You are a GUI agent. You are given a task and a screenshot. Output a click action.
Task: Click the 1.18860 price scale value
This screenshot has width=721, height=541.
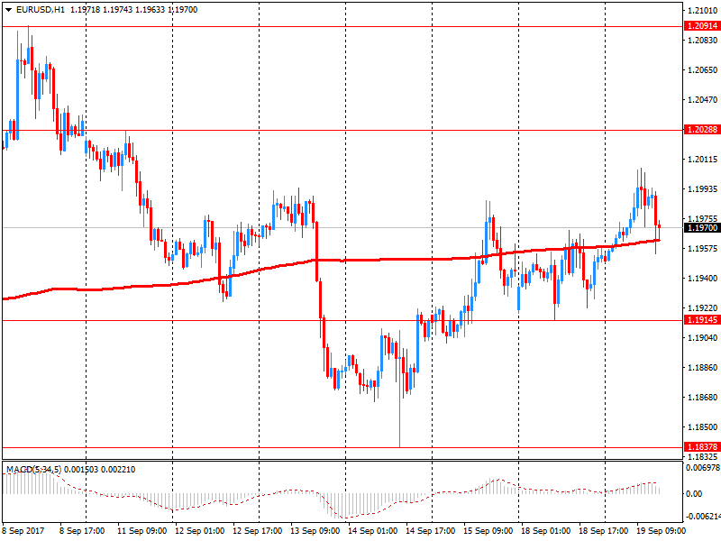click(703, 368)
